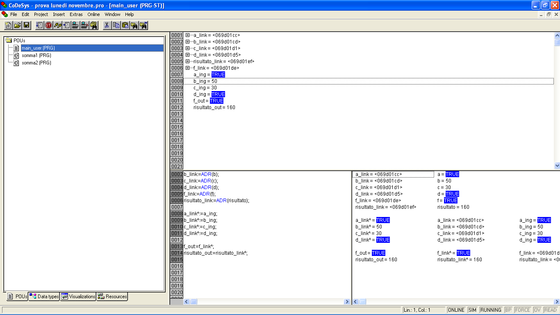The width and height of the screenshot is (560, 315).
Task: Expand the a_link variable node
Action: point(187,35)
